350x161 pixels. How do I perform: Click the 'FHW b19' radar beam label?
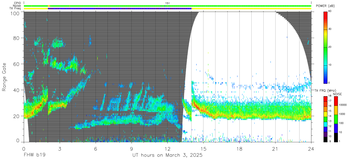click(34, 155)
